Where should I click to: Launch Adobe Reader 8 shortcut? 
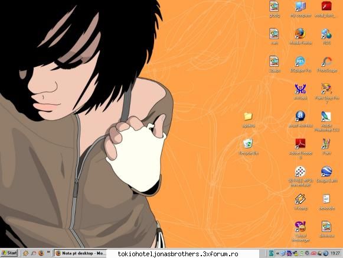[x=300, y=148]
